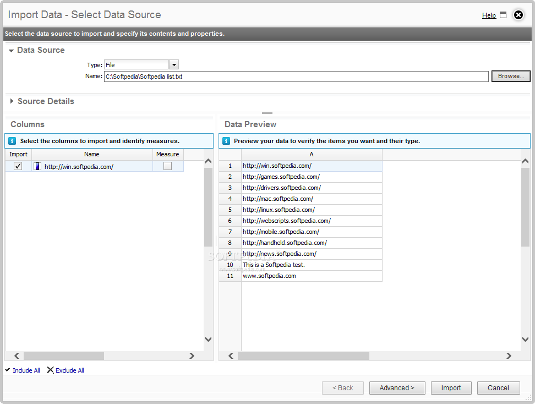The width and height of the screenshot is (535, 404).
Task: Click row number 11 in Data Preview
Action: [230, 276]
